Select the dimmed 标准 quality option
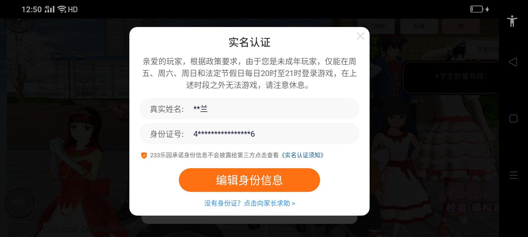This screenshot has height=237, width=528. 419,26
